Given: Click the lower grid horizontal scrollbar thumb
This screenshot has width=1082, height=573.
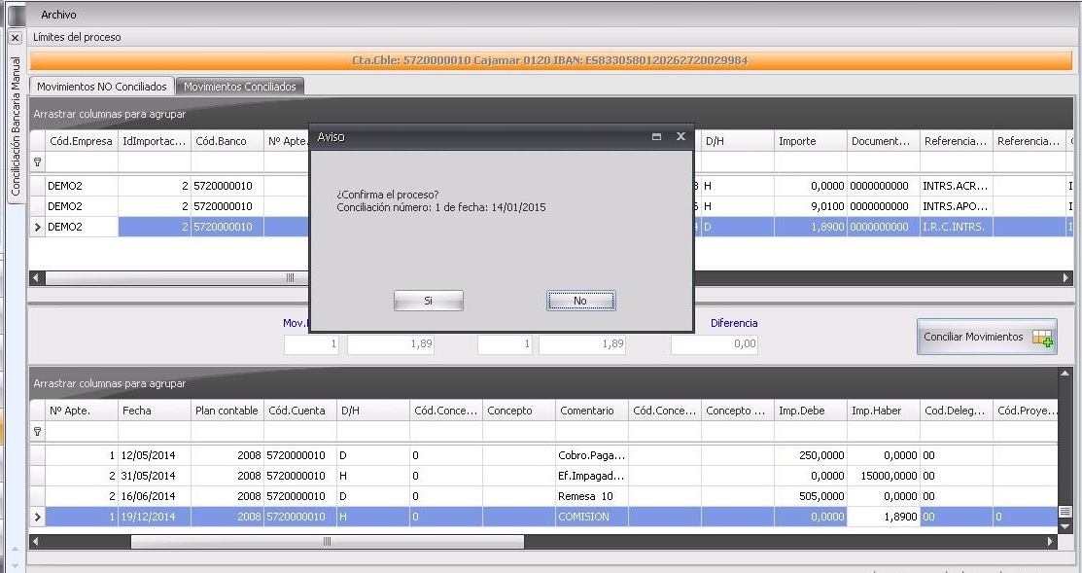Looking at the screenshot, I should [327, 541].
